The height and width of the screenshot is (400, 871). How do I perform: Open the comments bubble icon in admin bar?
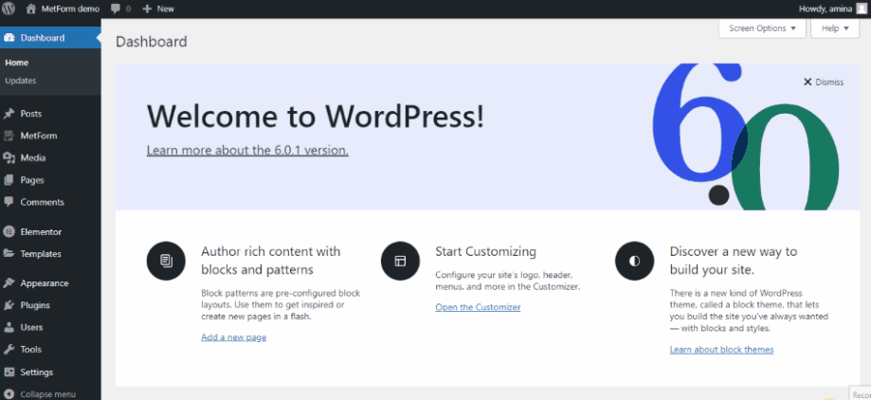pyautogui.click(x=116, y=9)
